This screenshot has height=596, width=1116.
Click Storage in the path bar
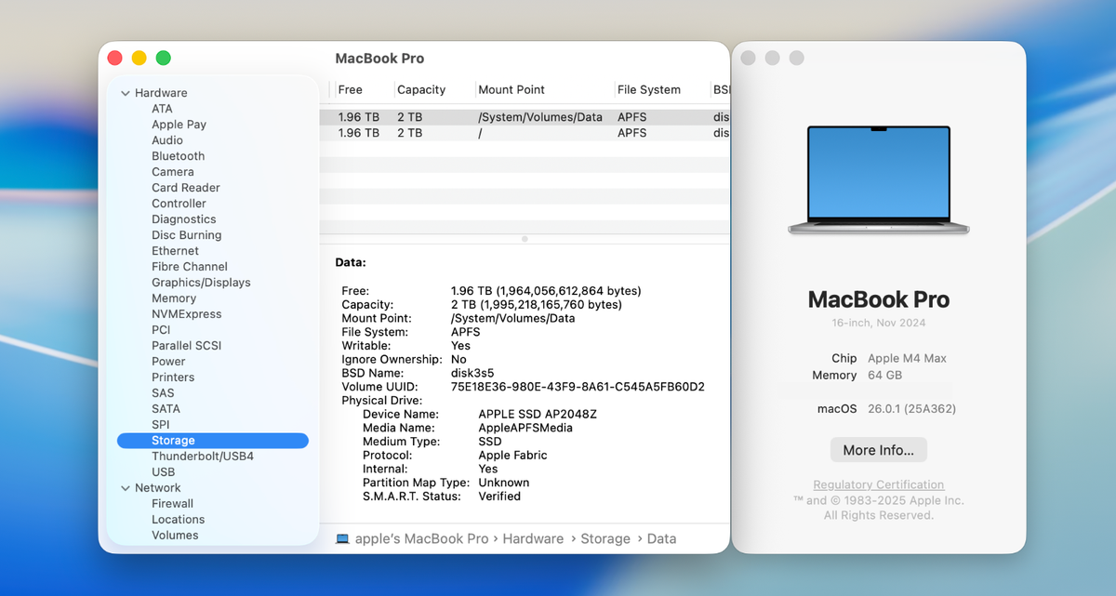605,539
